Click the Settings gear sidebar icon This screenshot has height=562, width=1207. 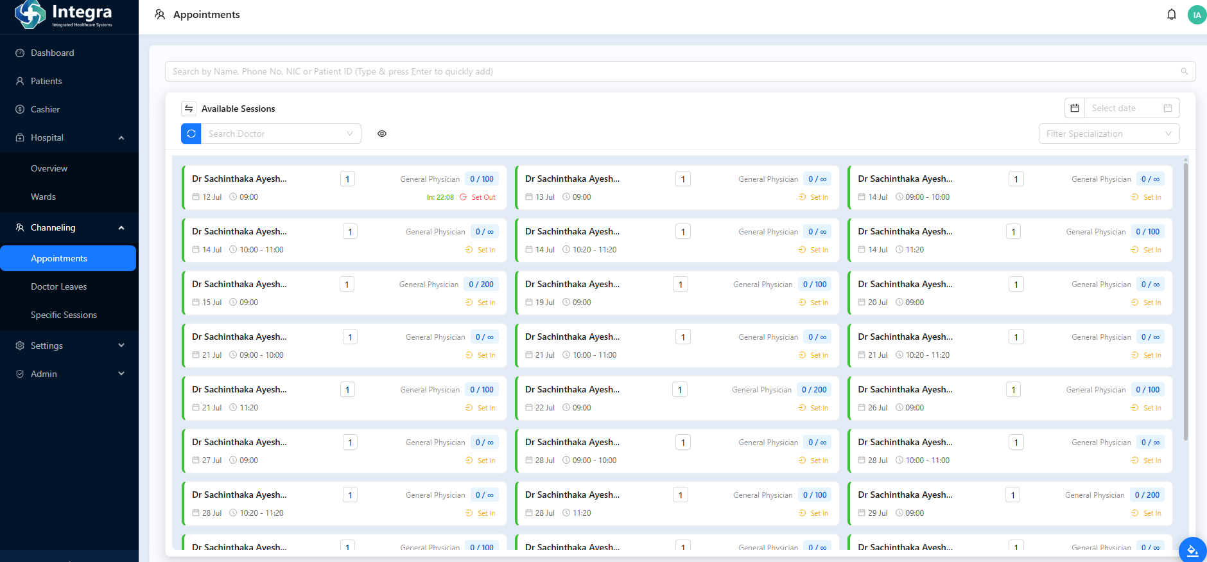point(20,346)
